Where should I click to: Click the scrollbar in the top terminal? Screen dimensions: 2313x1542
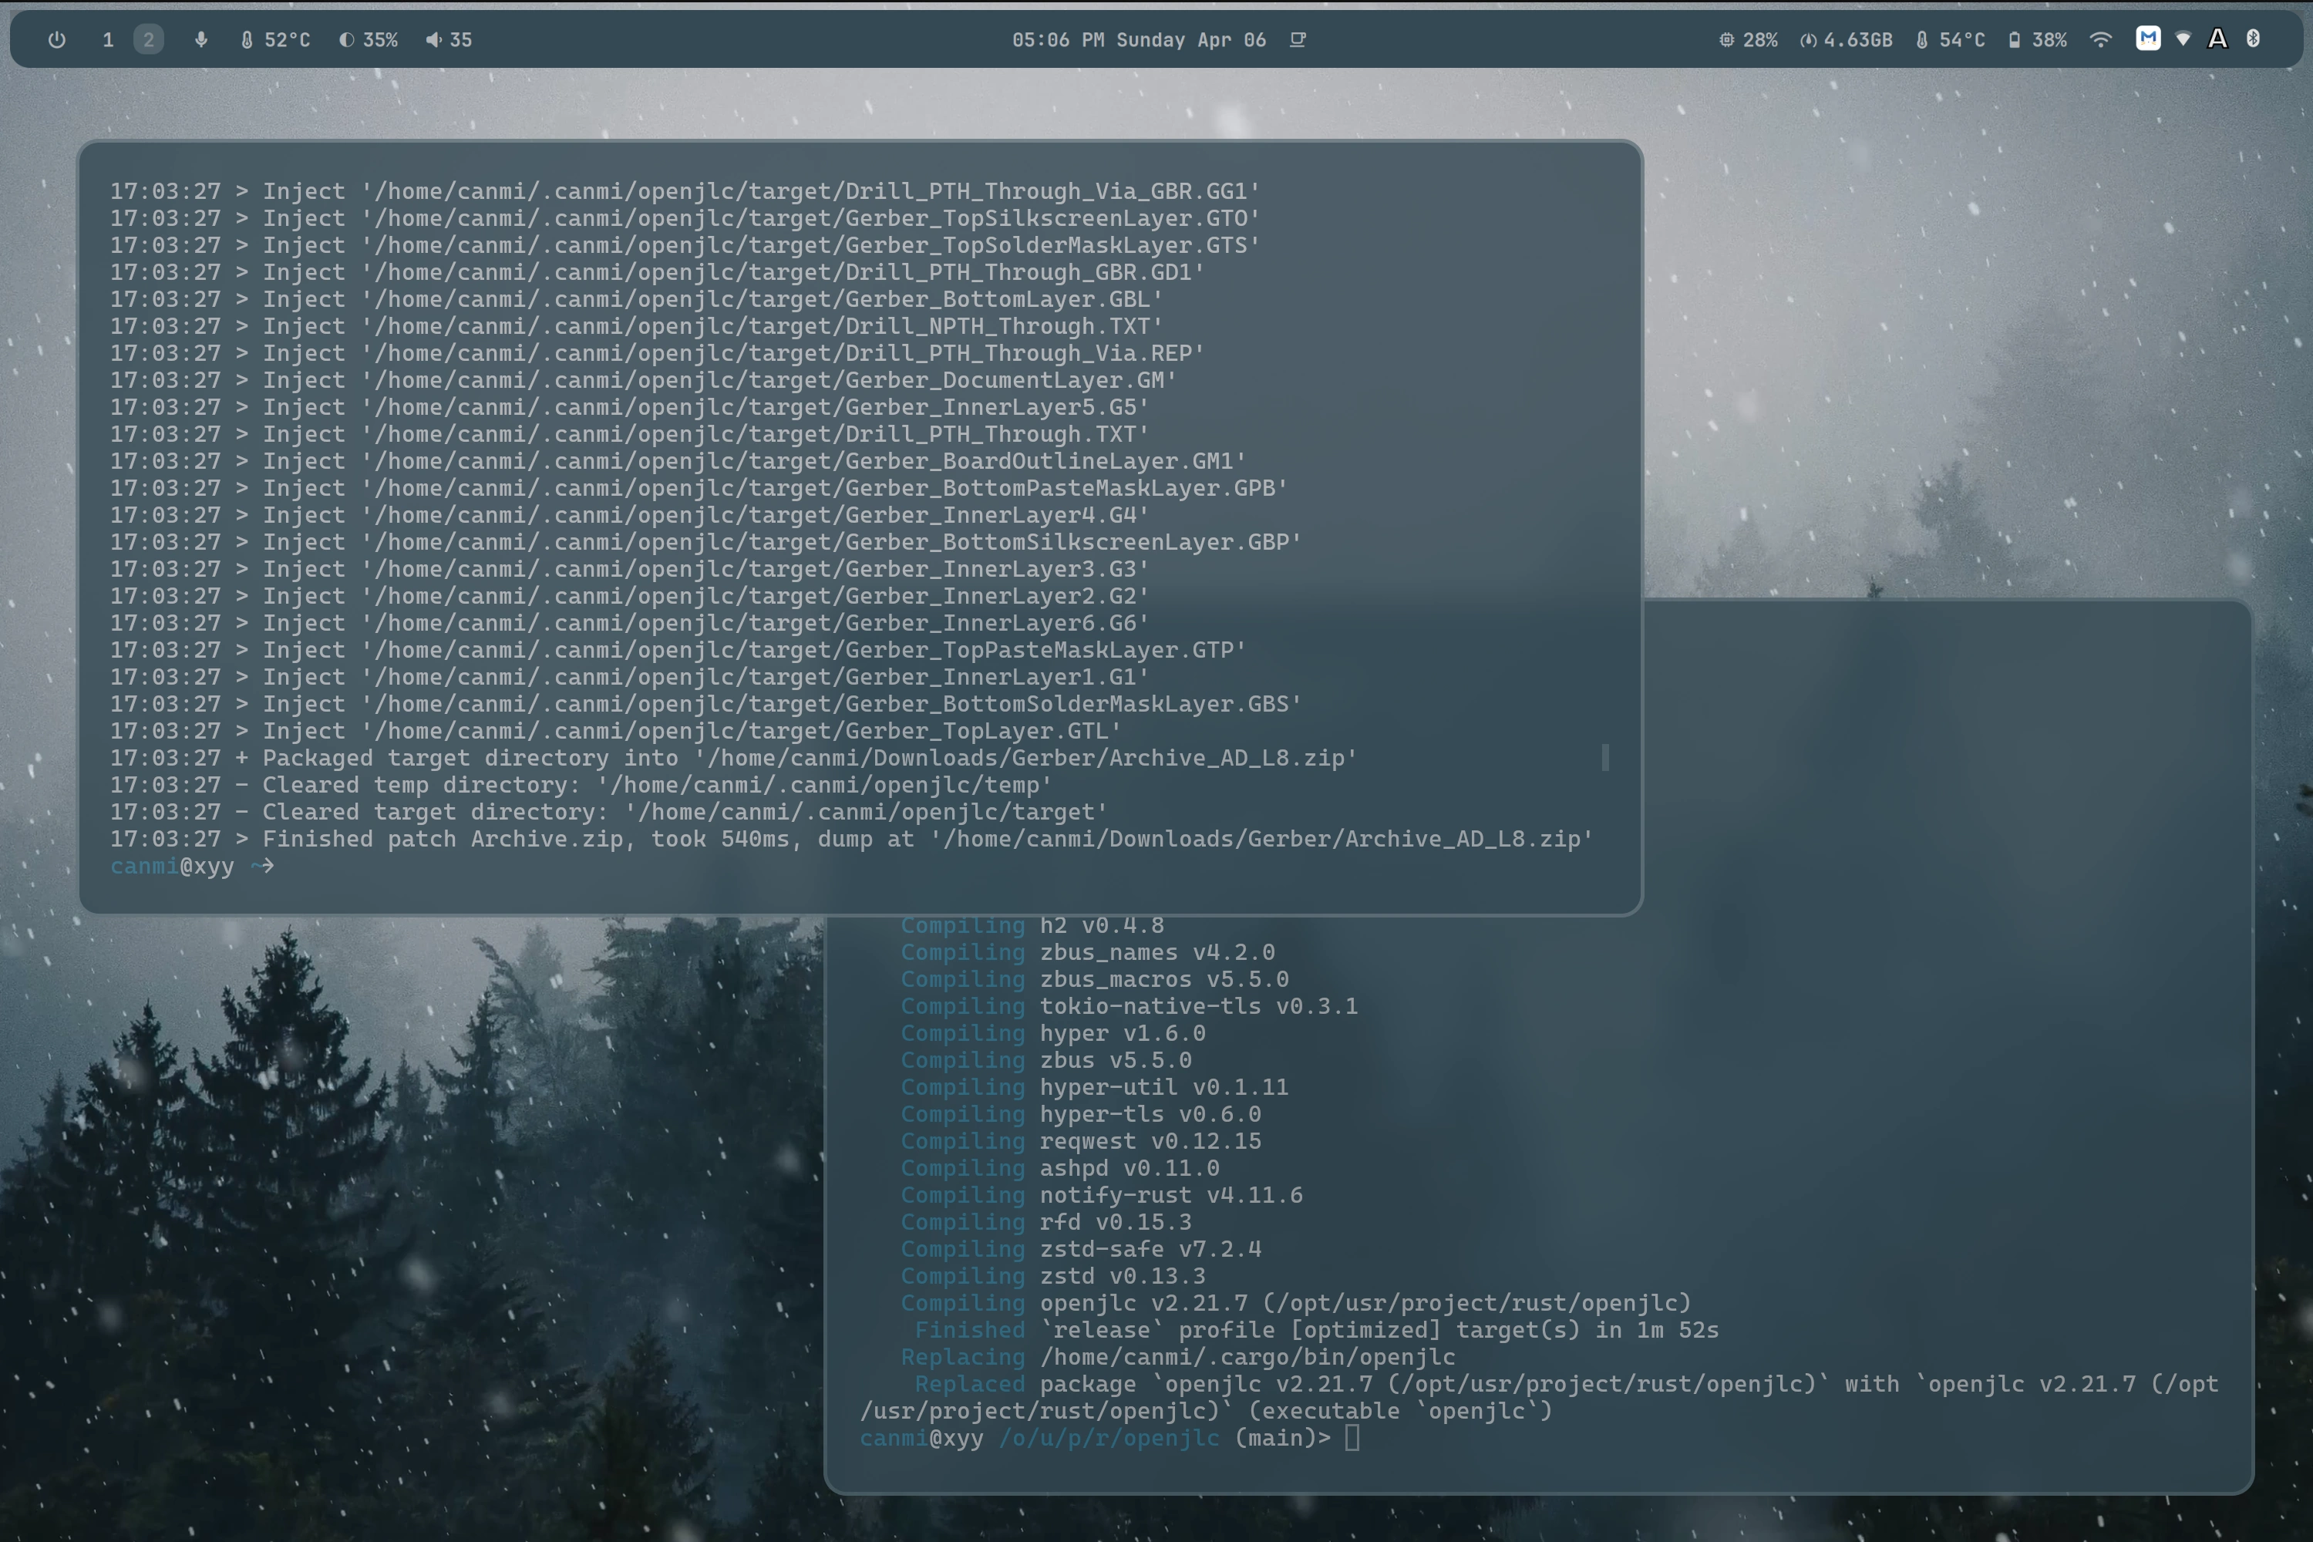(1605, 757)
